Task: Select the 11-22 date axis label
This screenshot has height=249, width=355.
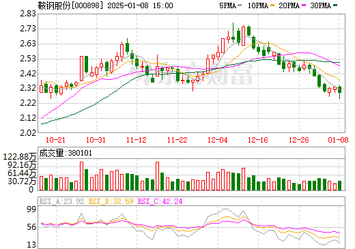Action: tap(177, 140)
